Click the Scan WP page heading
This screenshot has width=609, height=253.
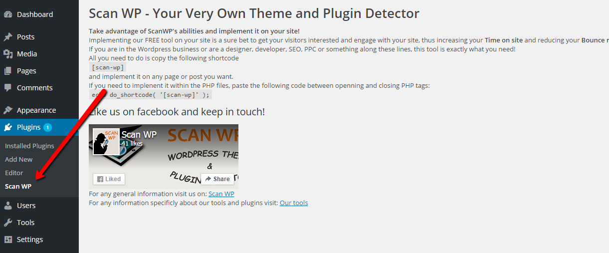[x=254, y=13]
